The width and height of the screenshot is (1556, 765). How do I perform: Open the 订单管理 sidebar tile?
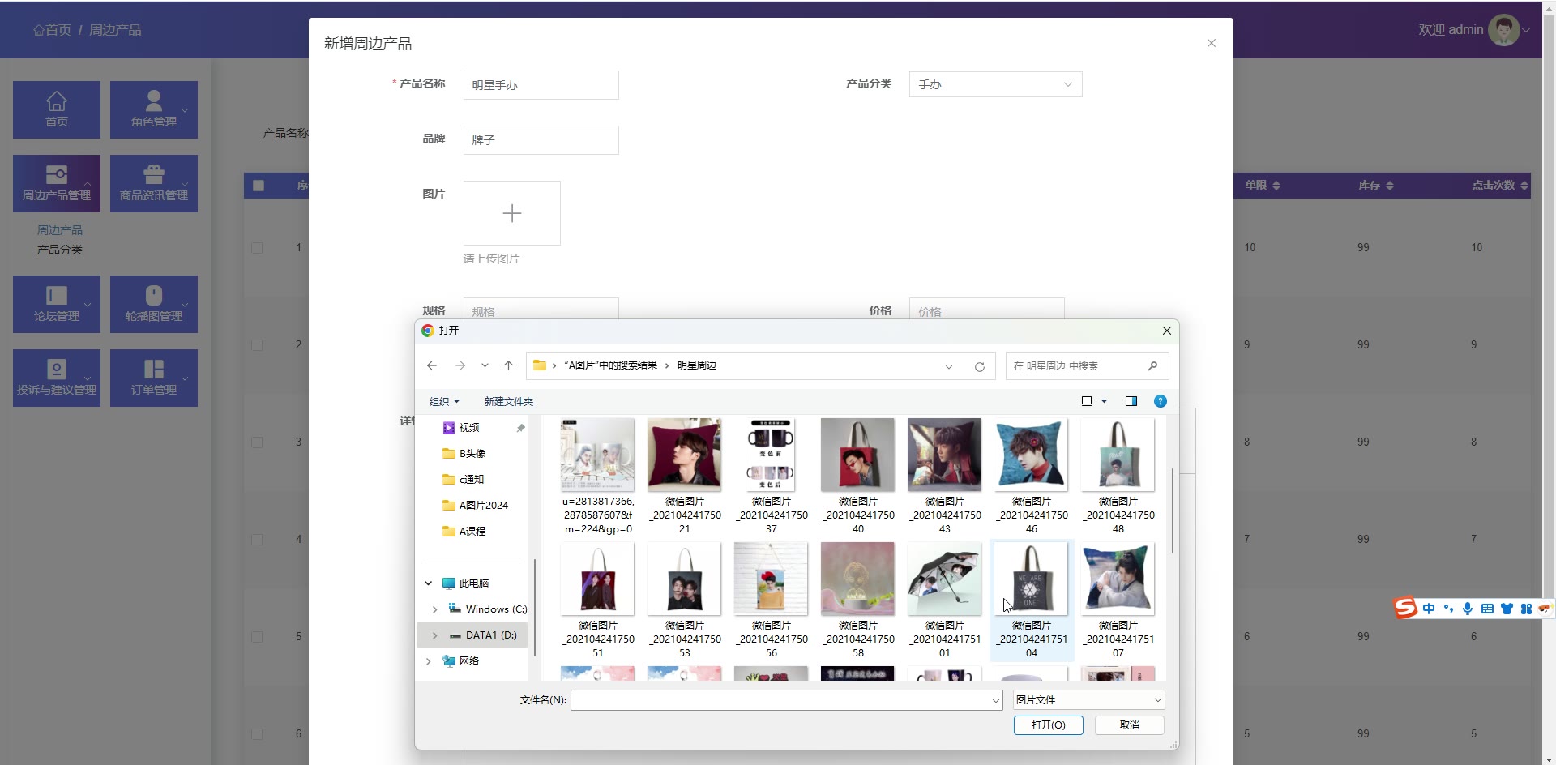click(154, 378)
